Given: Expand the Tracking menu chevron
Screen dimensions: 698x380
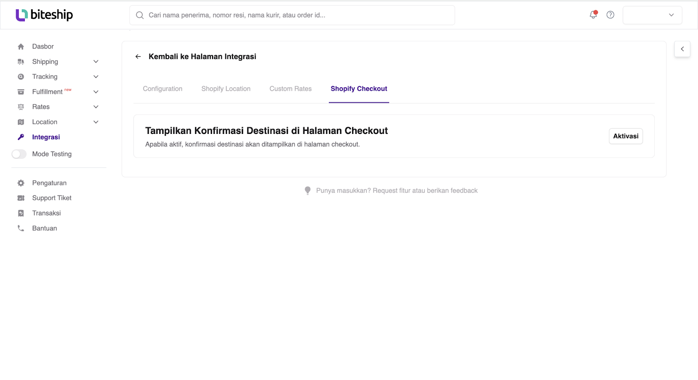Looking at the screenshot, I should point(96,77).
